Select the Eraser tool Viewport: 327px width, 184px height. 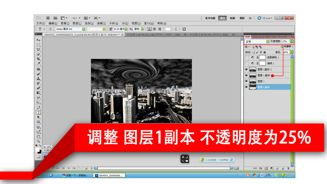(x=38, y=88)
